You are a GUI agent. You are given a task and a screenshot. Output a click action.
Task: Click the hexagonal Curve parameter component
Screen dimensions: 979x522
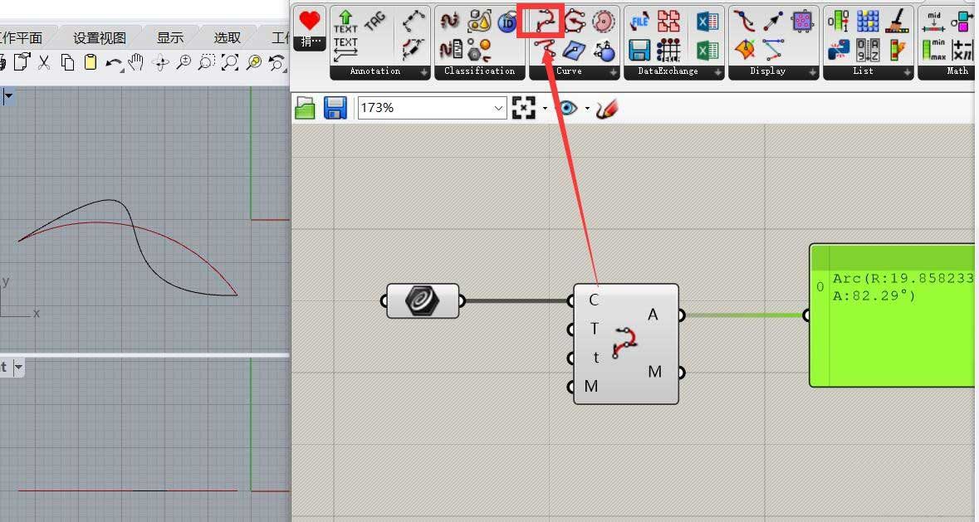click(x=423, y=302)
